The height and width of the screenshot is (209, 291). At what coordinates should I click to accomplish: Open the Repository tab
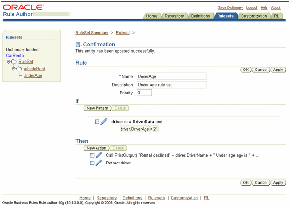coord(174,16)
